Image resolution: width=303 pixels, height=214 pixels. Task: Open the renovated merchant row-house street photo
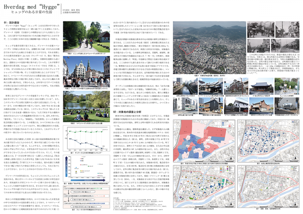(x=211, y=86)
